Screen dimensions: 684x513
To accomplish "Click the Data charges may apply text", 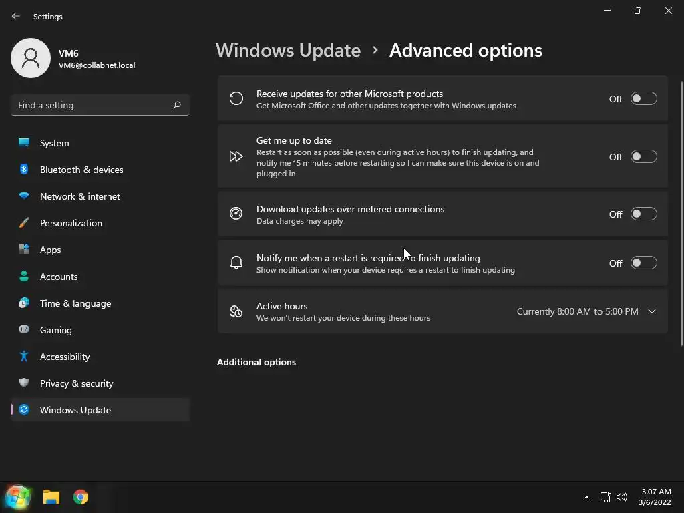I will (300, 221).
